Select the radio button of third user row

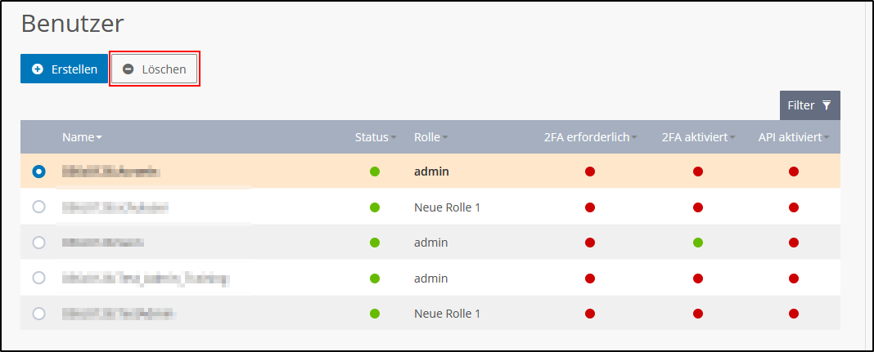tap(38, 243)
